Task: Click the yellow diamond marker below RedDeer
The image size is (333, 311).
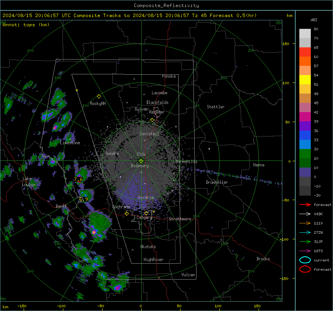Action: tap(152, 120)
